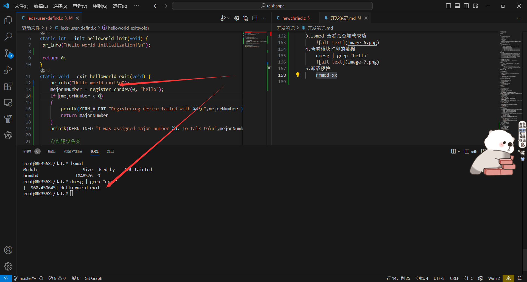527x282 pixels.
Task: Open the split terminal dropdown arrow
Action: [x=459, y=151]
